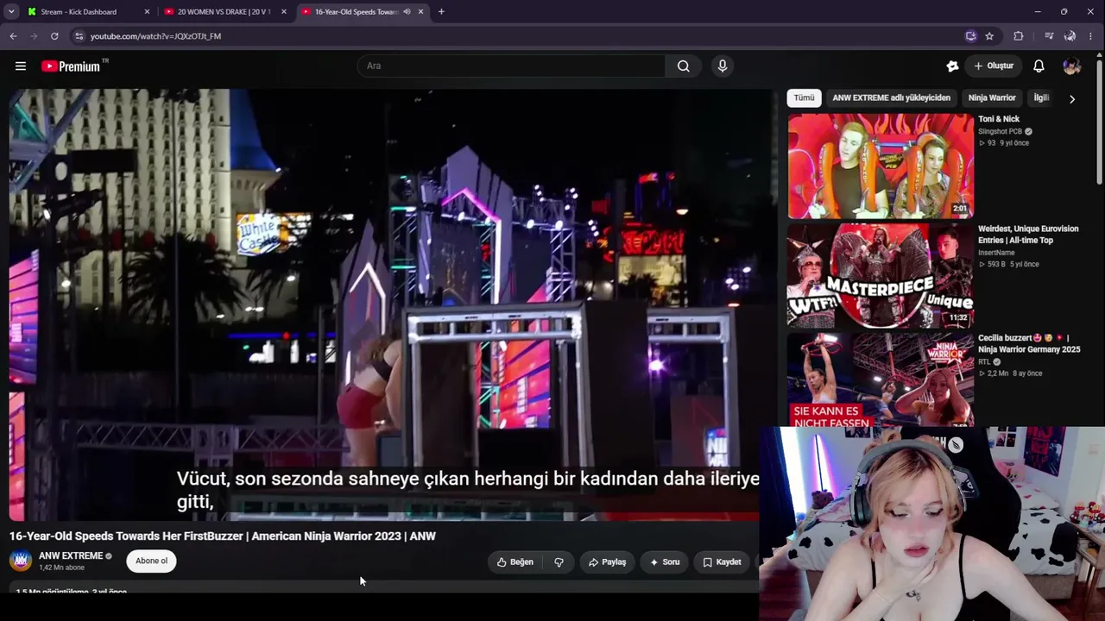Like the video with Beğen
The width and height of the screenshot is (1105, 621).
[515, 562]
